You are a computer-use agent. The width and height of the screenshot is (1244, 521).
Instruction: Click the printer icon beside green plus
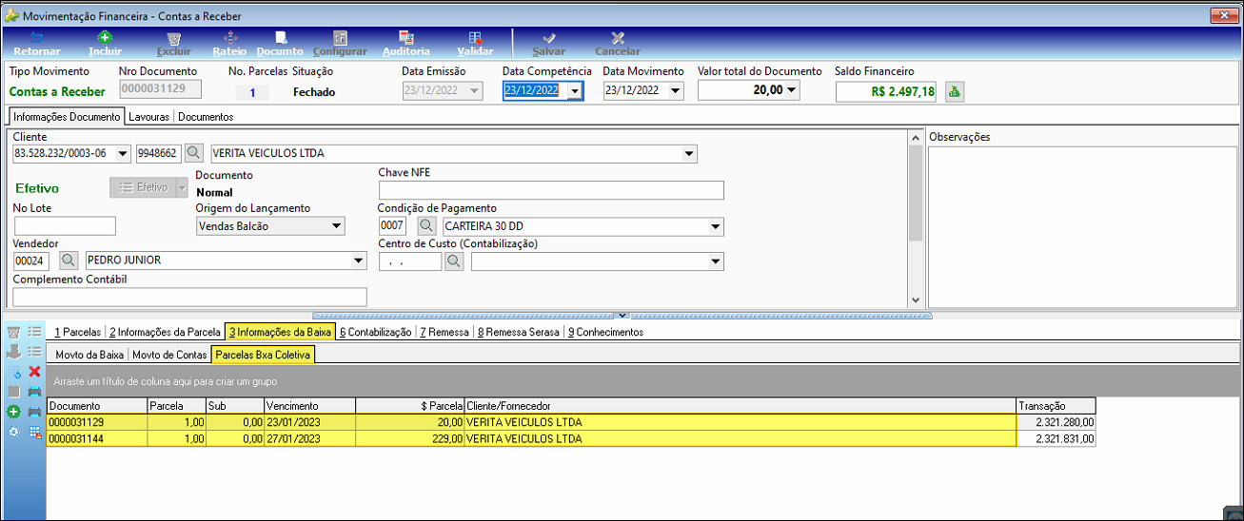(x=34, y=412)
